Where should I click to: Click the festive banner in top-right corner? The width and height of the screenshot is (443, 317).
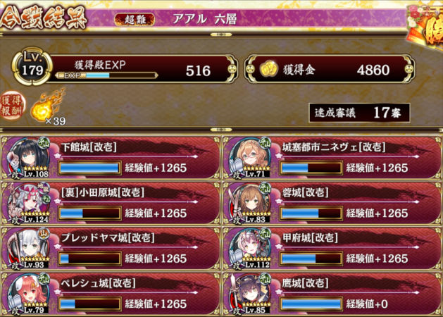(425, 27)
